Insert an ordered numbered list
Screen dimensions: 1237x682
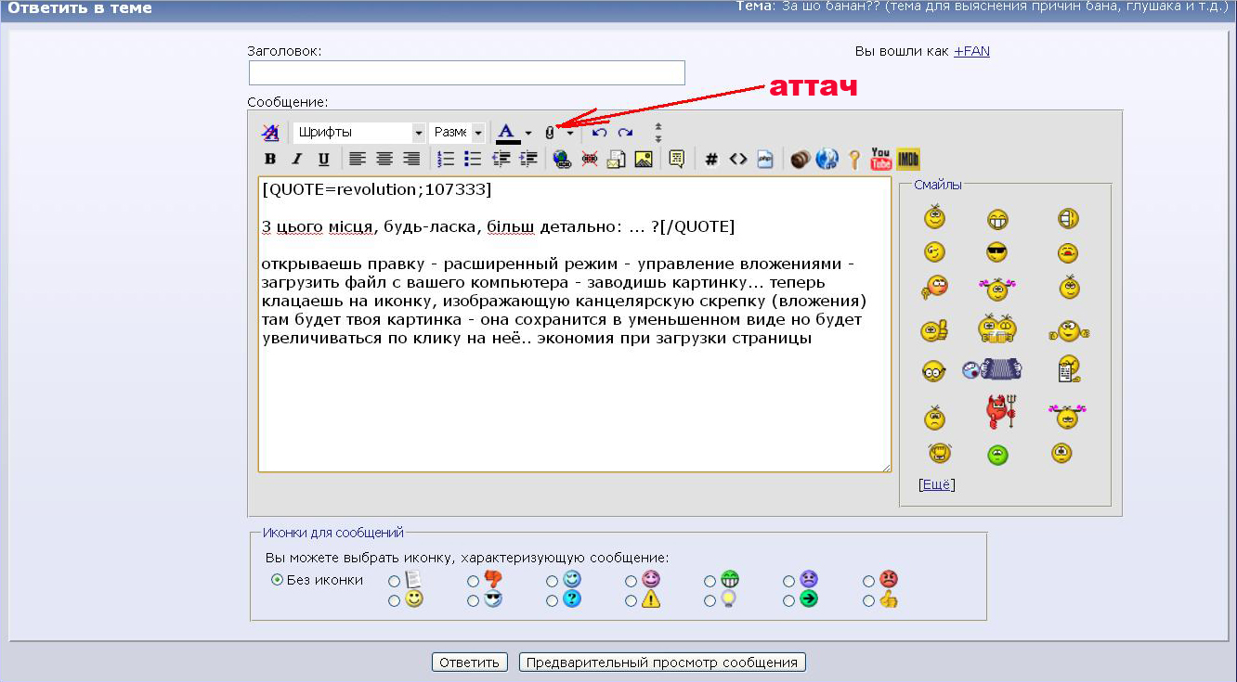pyautogui.click(x=446, y=160)
